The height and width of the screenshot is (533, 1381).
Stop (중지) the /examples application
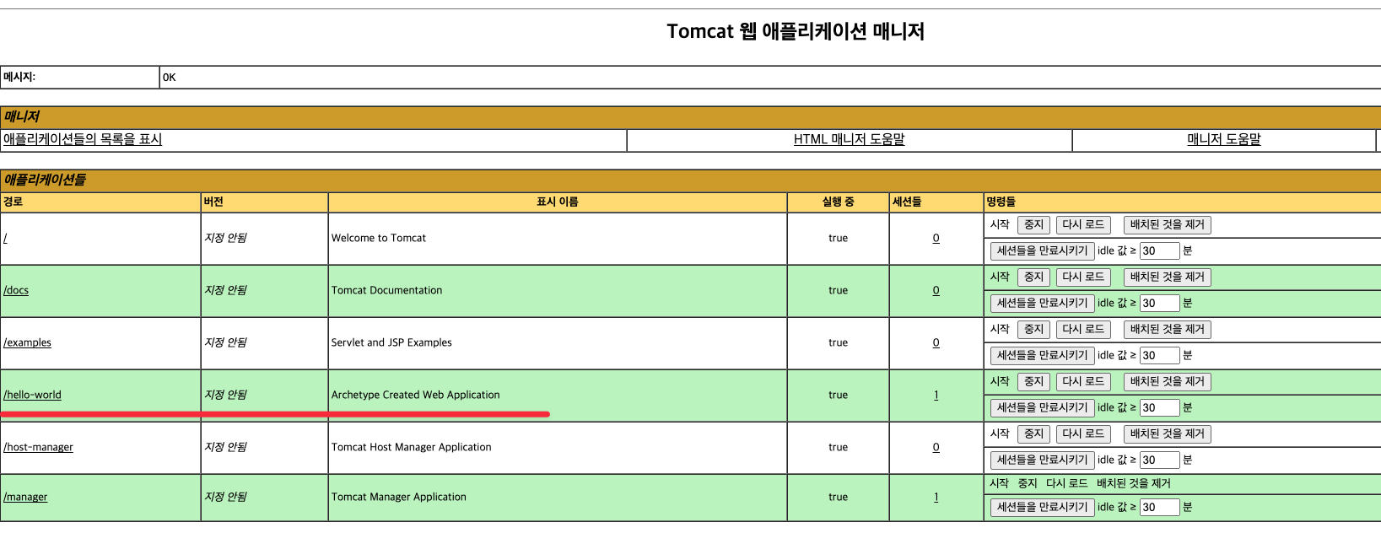click(x=1033, y=330)
